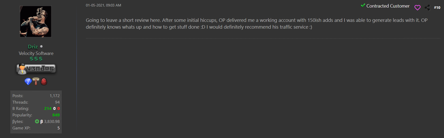Open the Vendor badge under Driz
This screenshot has width=444, height=138.
36,69
